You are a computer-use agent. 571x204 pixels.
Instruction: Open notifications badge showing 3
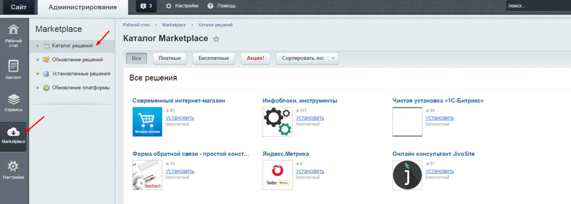pyautogui.click(x=146, y=6)
